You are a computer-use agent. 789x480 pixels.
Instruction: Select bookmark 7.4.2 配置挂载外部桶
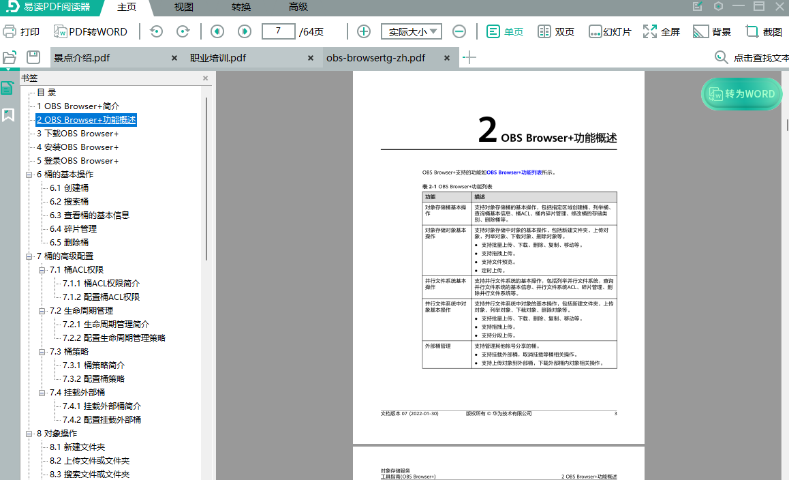102,419
